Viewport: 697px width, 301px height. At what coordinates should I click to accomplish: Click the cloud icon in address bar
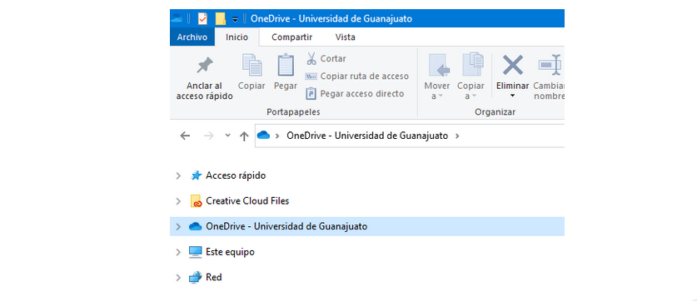tap(264, 136)
